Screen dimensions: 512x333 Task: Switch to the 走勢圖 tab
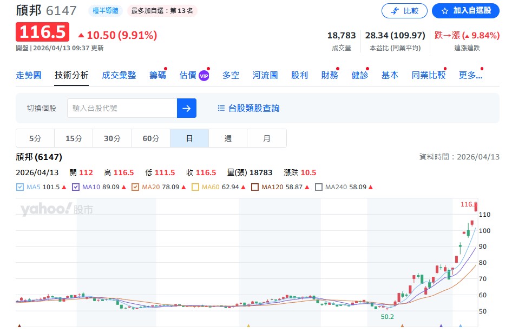[29, 75]
